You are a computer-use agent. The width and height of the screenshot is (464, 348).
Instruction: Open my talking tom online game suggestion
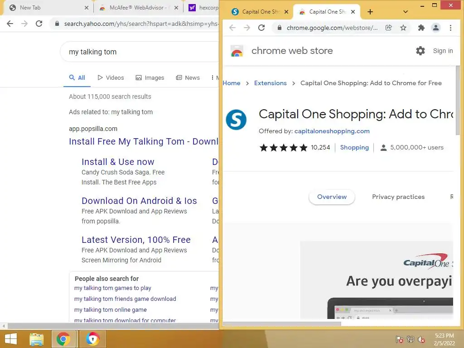111,310
